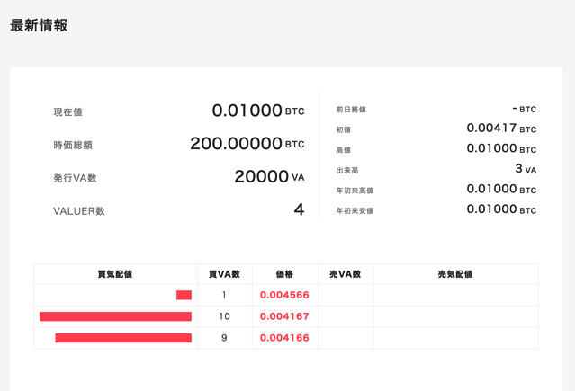This screenshot has width=575, height=391.
Task: Click the red bid bar for price 0.004566
Action: coord(184,295)
